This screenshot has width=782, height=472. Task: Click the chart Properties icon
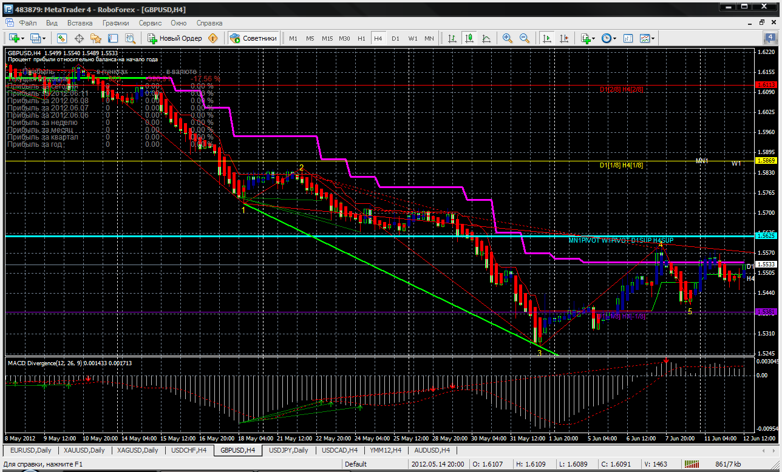628,38
